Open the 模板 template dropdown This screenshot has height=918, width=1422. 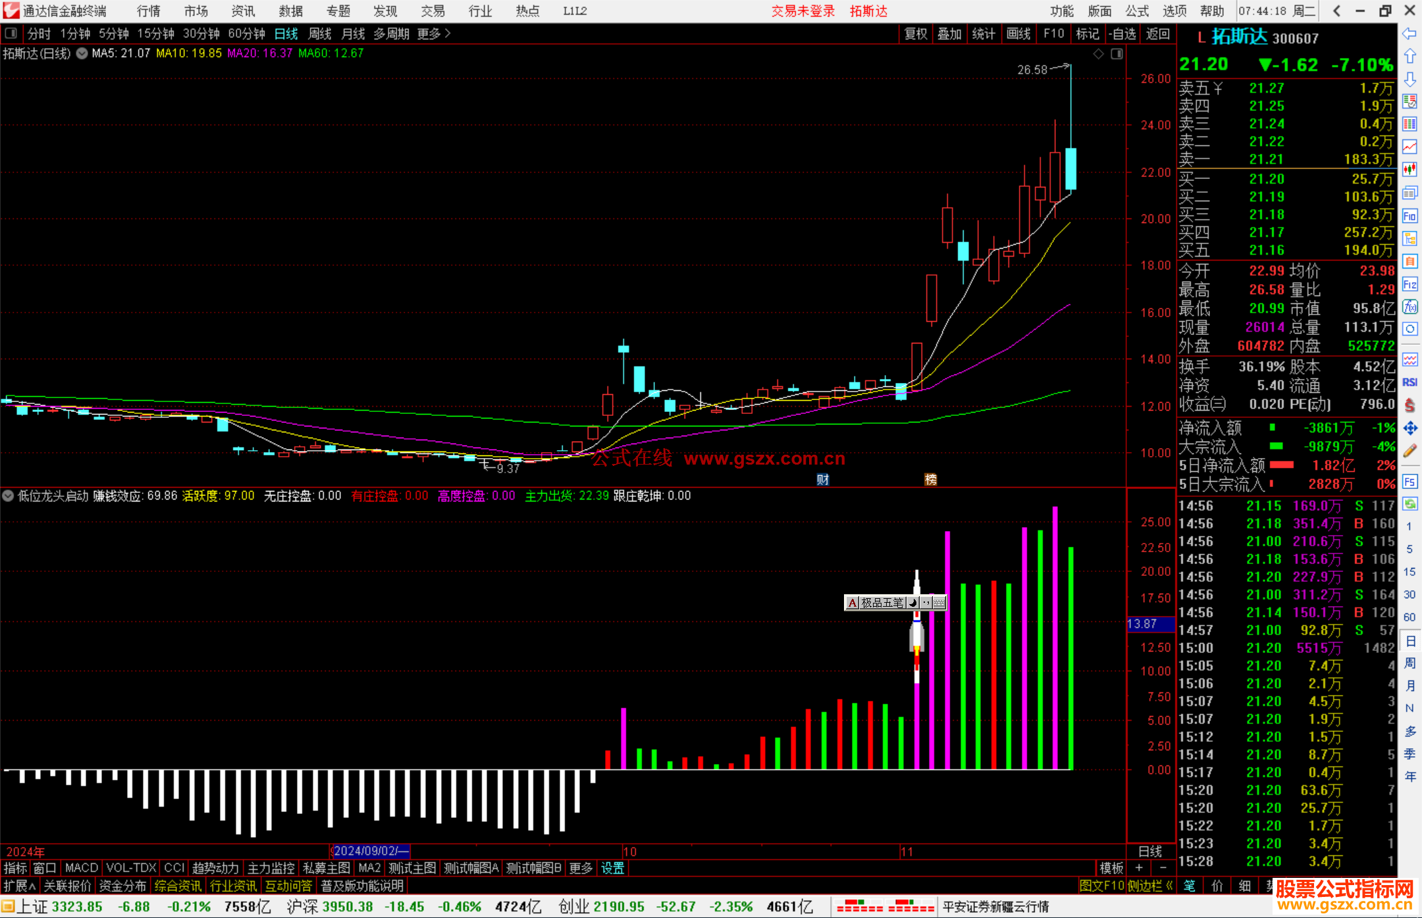click(x=1111, y=868)
